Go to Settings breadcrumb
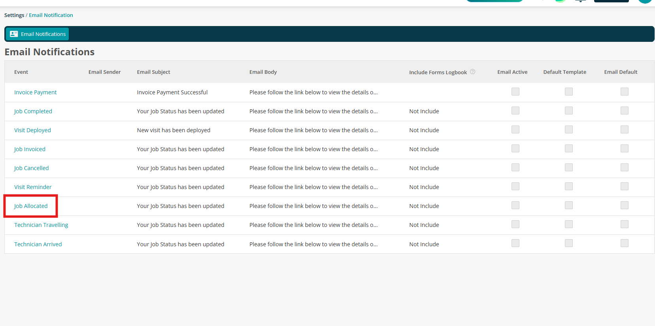Image resolution: width=655 pixels, height=326 pixels. 14,15
